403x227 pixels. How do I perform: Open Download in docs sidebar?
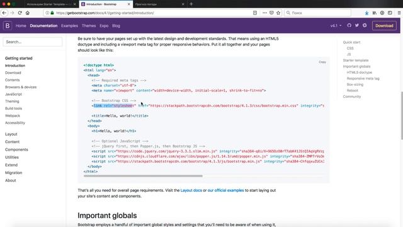(13, 73)
